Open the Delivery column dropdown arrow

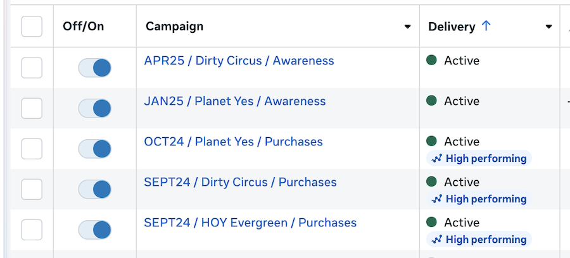tap(548, 27)
